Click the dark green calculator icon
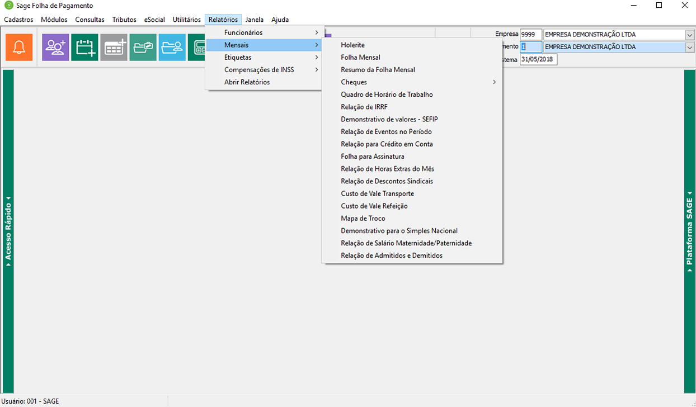This screenshot has width=696, height=407. click(x=197, y=48)
